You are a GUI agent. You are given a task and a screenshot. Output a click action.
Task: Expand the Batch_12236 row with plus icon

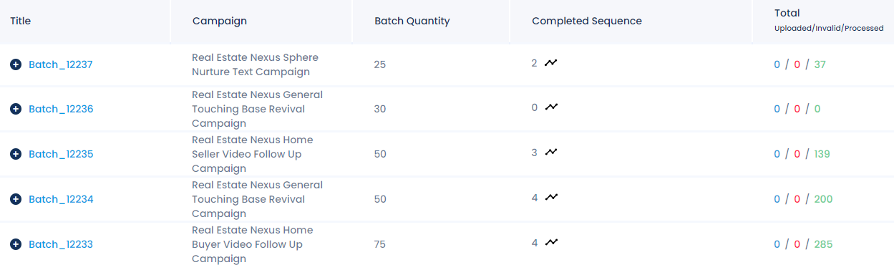16,109
